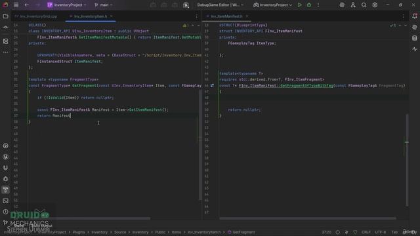Run the project with the green play button

(299, 5)
